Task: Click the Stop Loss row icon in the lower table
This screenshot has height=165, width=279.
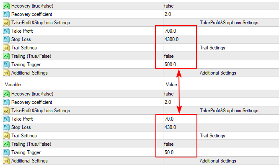Action: 6,127
